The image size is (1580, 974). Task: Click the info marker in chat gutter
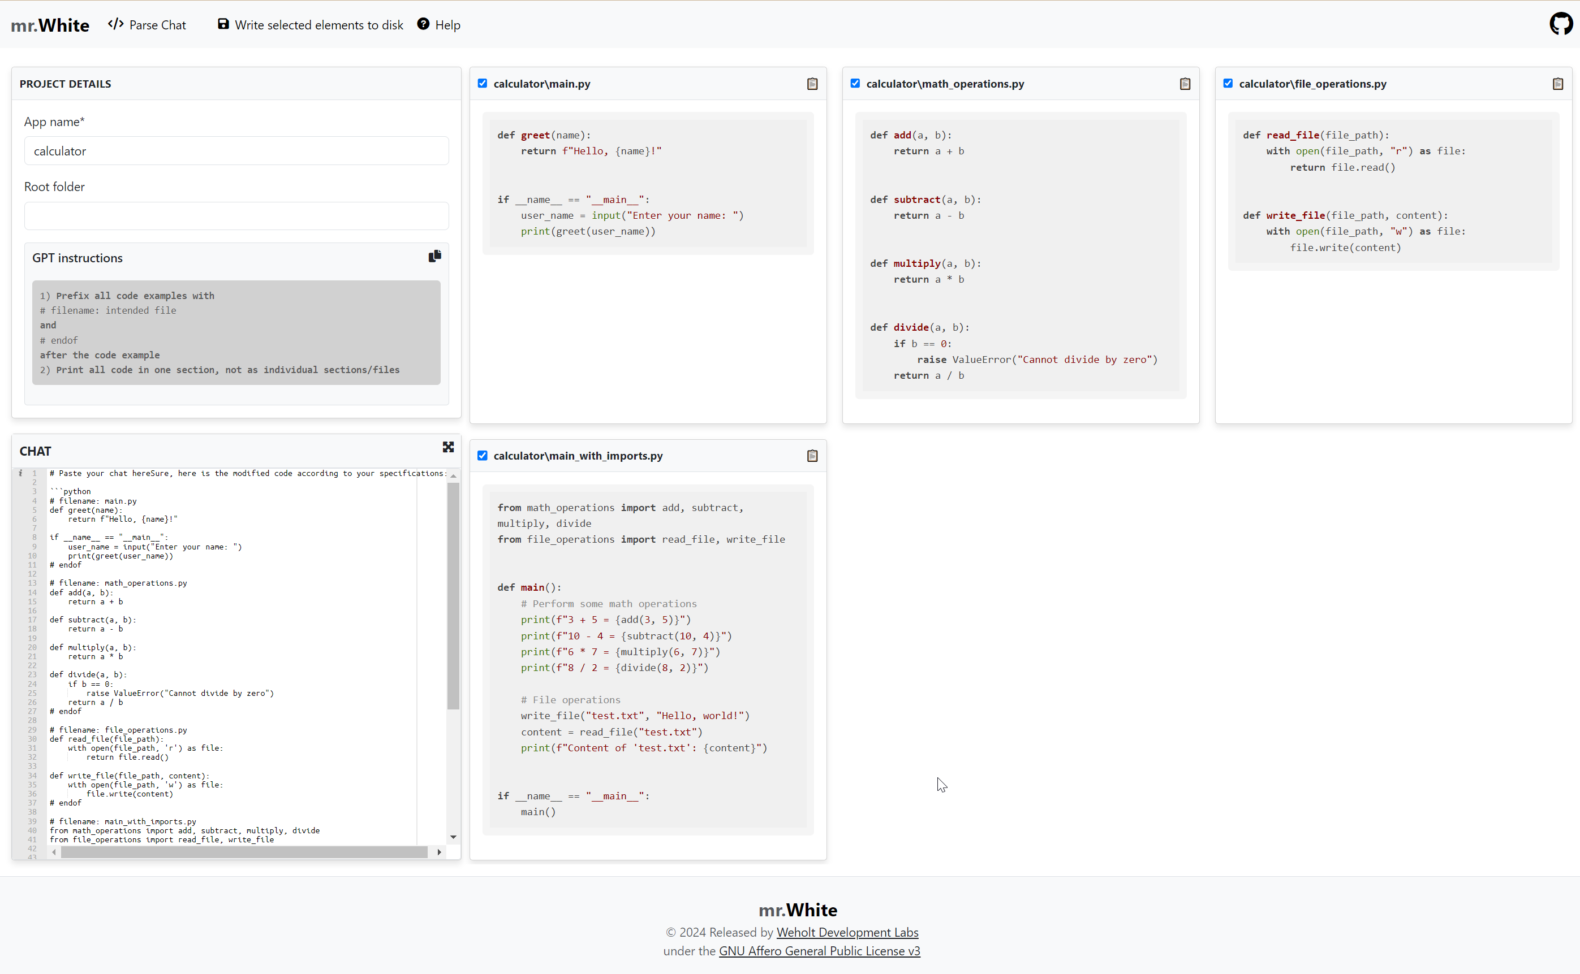pos(20,474)
